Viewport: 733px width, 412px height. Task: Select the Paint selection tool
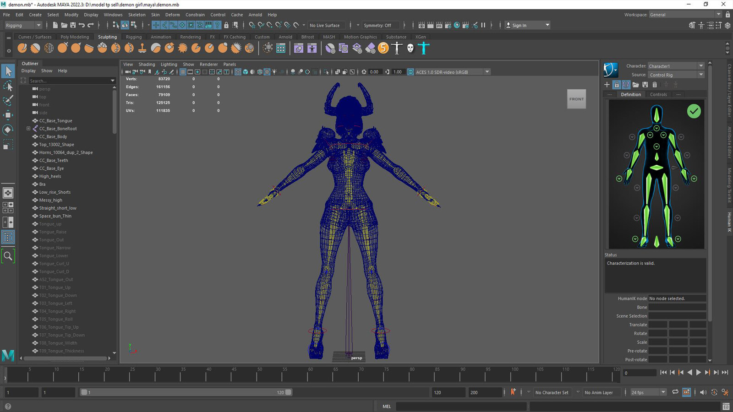[8, 100]
